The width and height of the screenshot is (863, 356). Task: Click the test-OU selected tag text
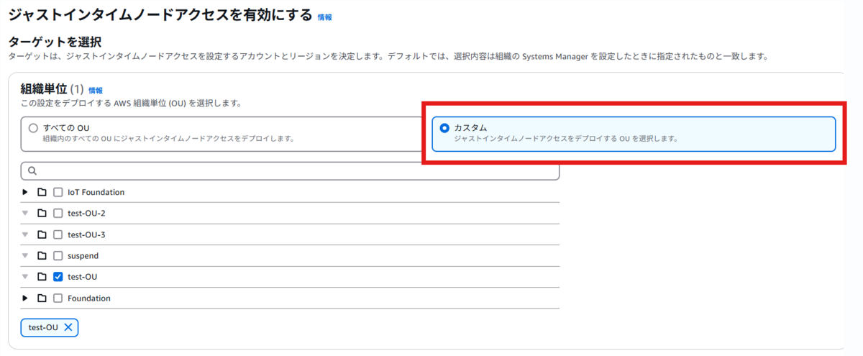(x=43, y=327)
